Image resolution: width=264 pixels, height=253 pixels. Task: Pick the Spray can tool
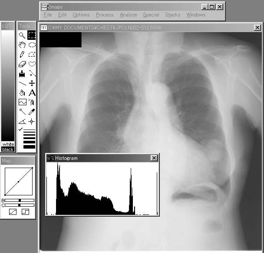32,102
